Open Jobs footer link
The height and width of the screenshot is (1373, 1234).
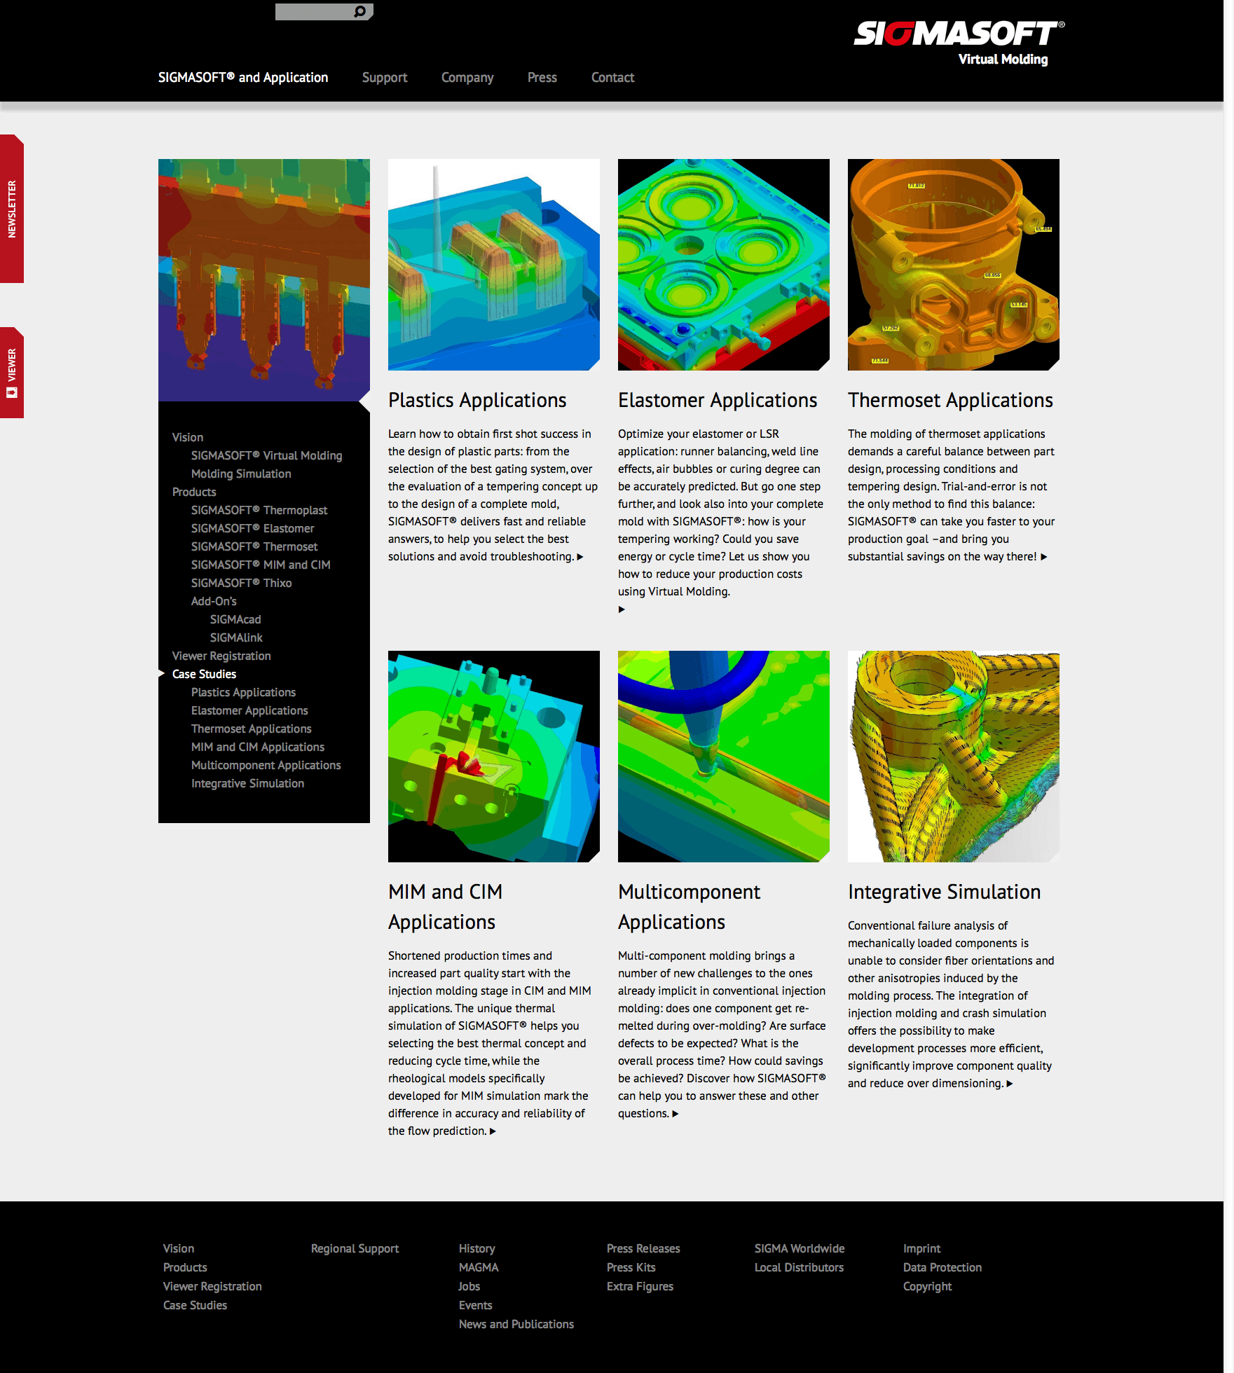coord(469,1286)
